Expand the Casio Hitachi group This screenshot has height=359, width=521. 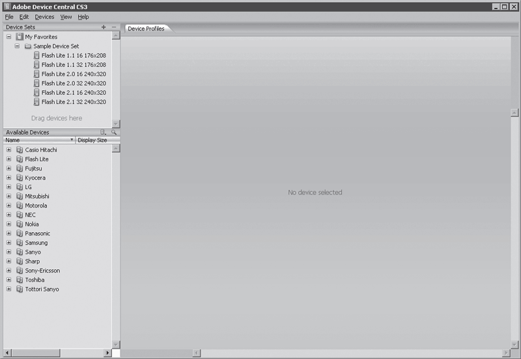coord(9,150)
